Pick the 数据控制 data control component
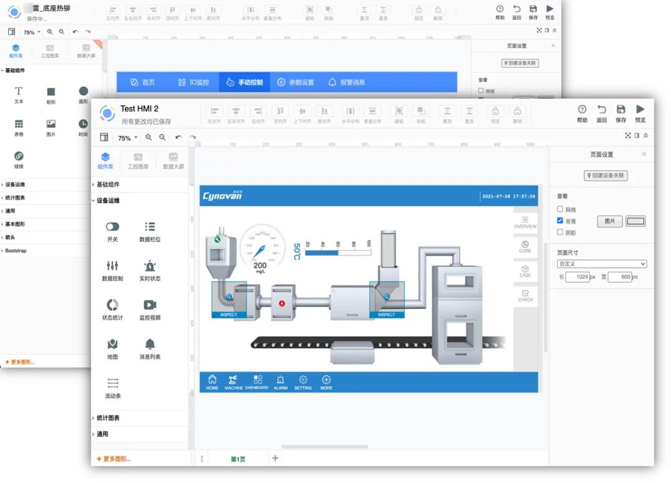The width and height of the screenshot is (671, 483). [112, 266]
